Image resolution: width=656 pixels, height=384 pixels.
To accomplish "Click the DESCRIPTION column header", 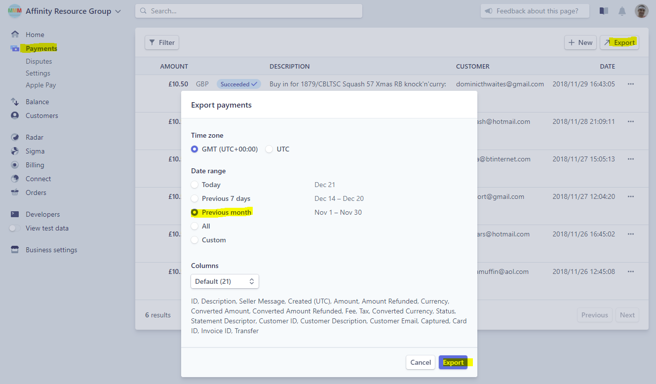I will 290,66.
